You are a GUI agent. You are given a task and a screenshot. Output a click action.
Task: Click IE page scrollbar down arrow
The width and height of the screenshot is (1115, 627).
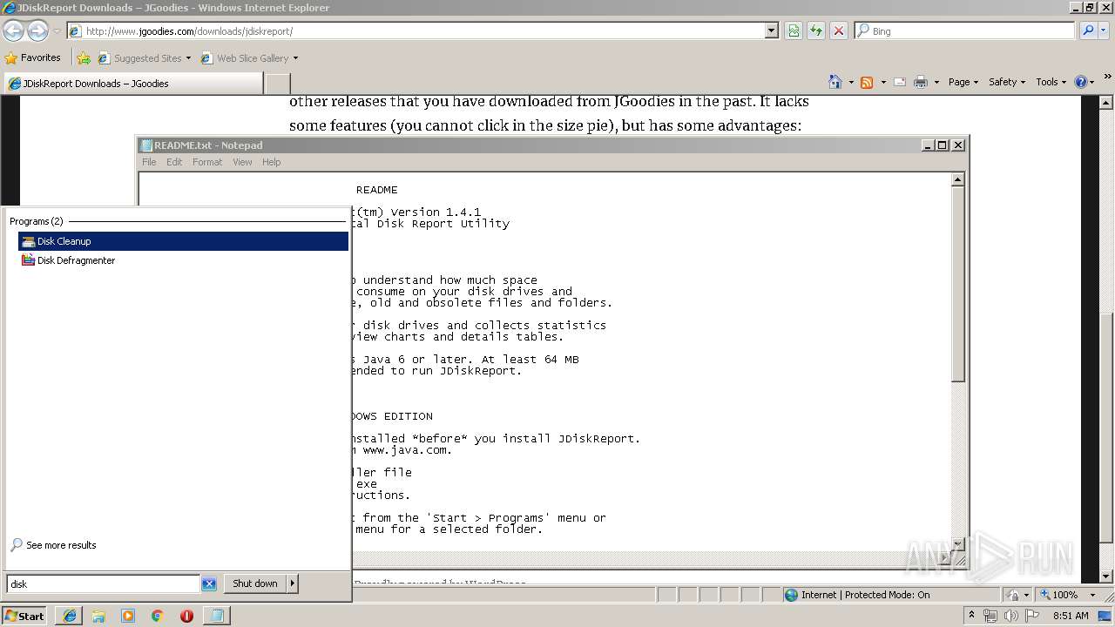coord(1106,576)
